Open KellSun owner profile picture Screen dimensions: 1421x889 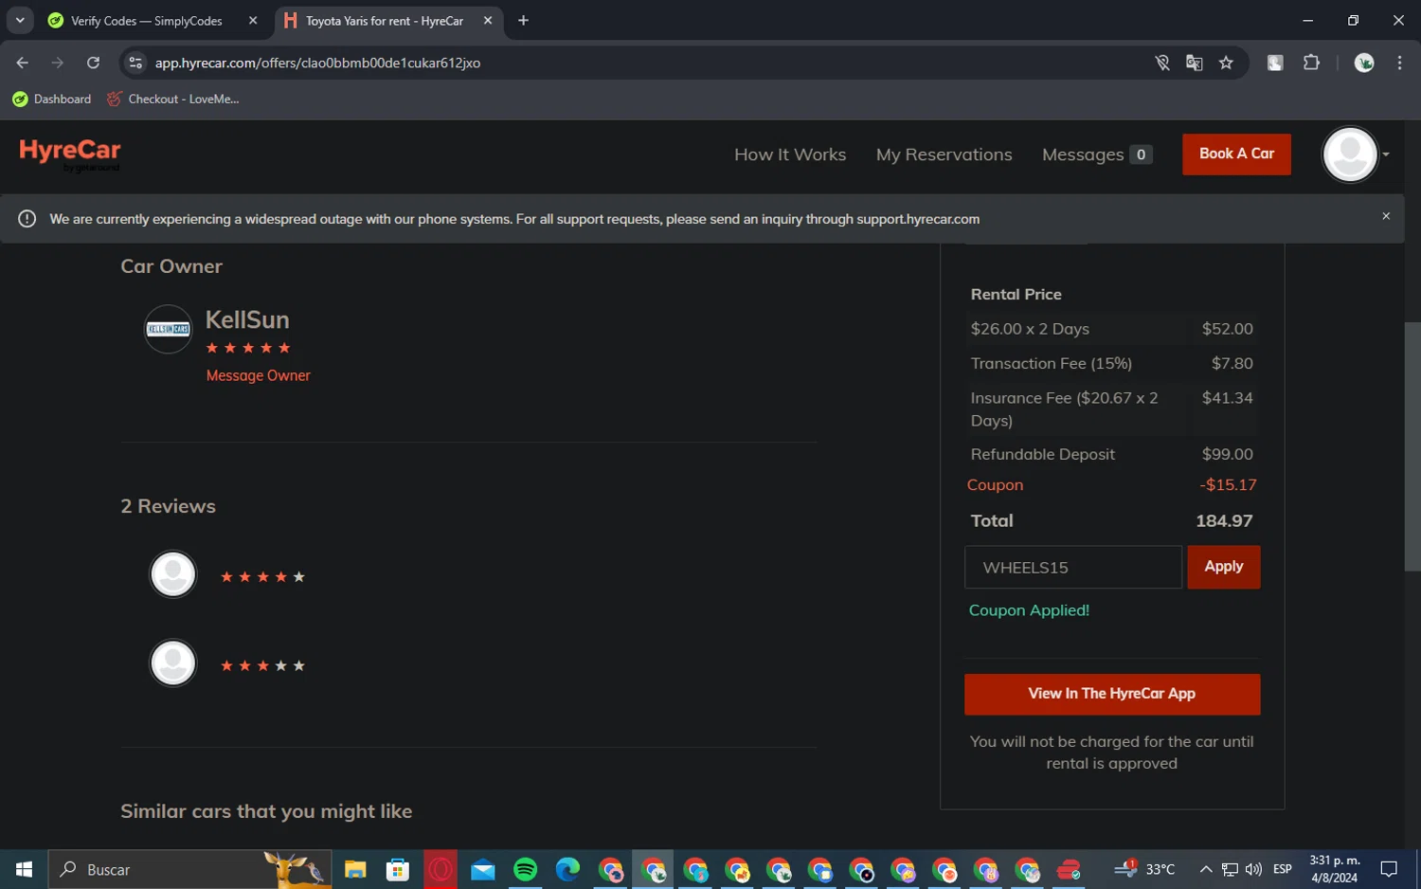(x=169, y=329)
